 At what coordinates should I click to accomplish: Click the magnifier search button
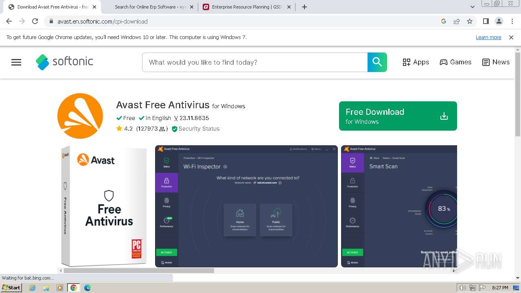(377, 62)
